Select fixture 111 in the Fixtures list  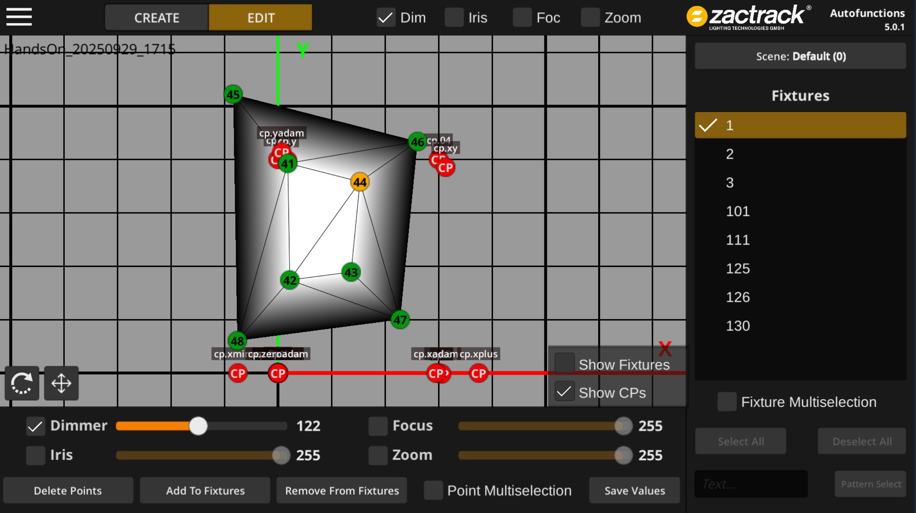737,240
